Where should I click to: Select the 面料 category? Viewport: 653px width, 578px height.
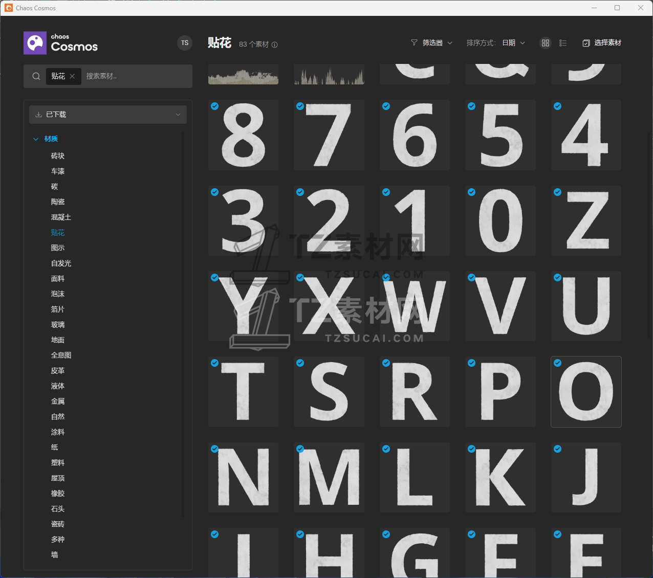coord(58,279)
